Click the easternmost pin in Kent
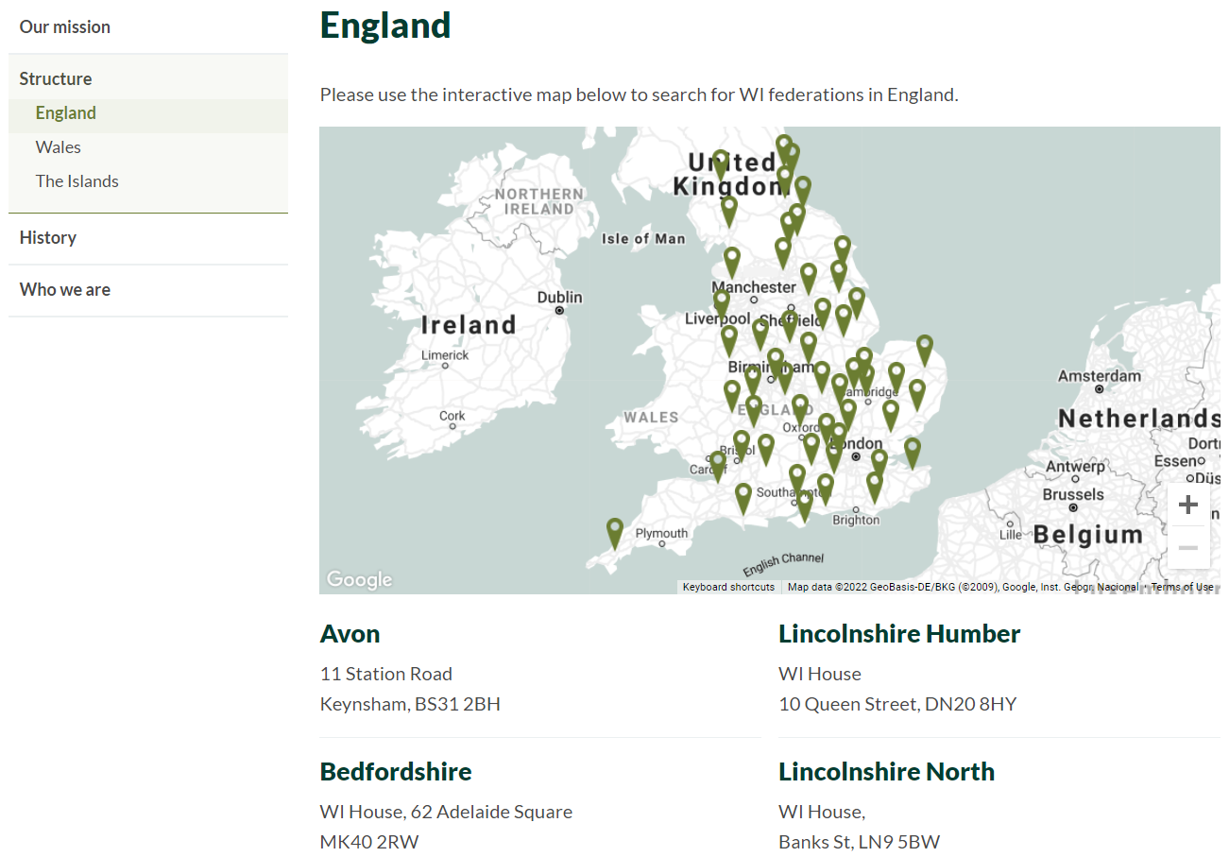Viewport: 1229px width, 857px height. [913, 453]
